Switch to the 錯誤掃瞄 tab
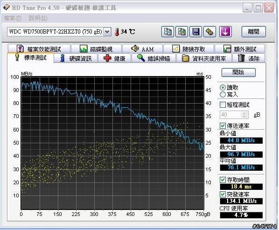The image size is (279, 230). tap(154, 58)
